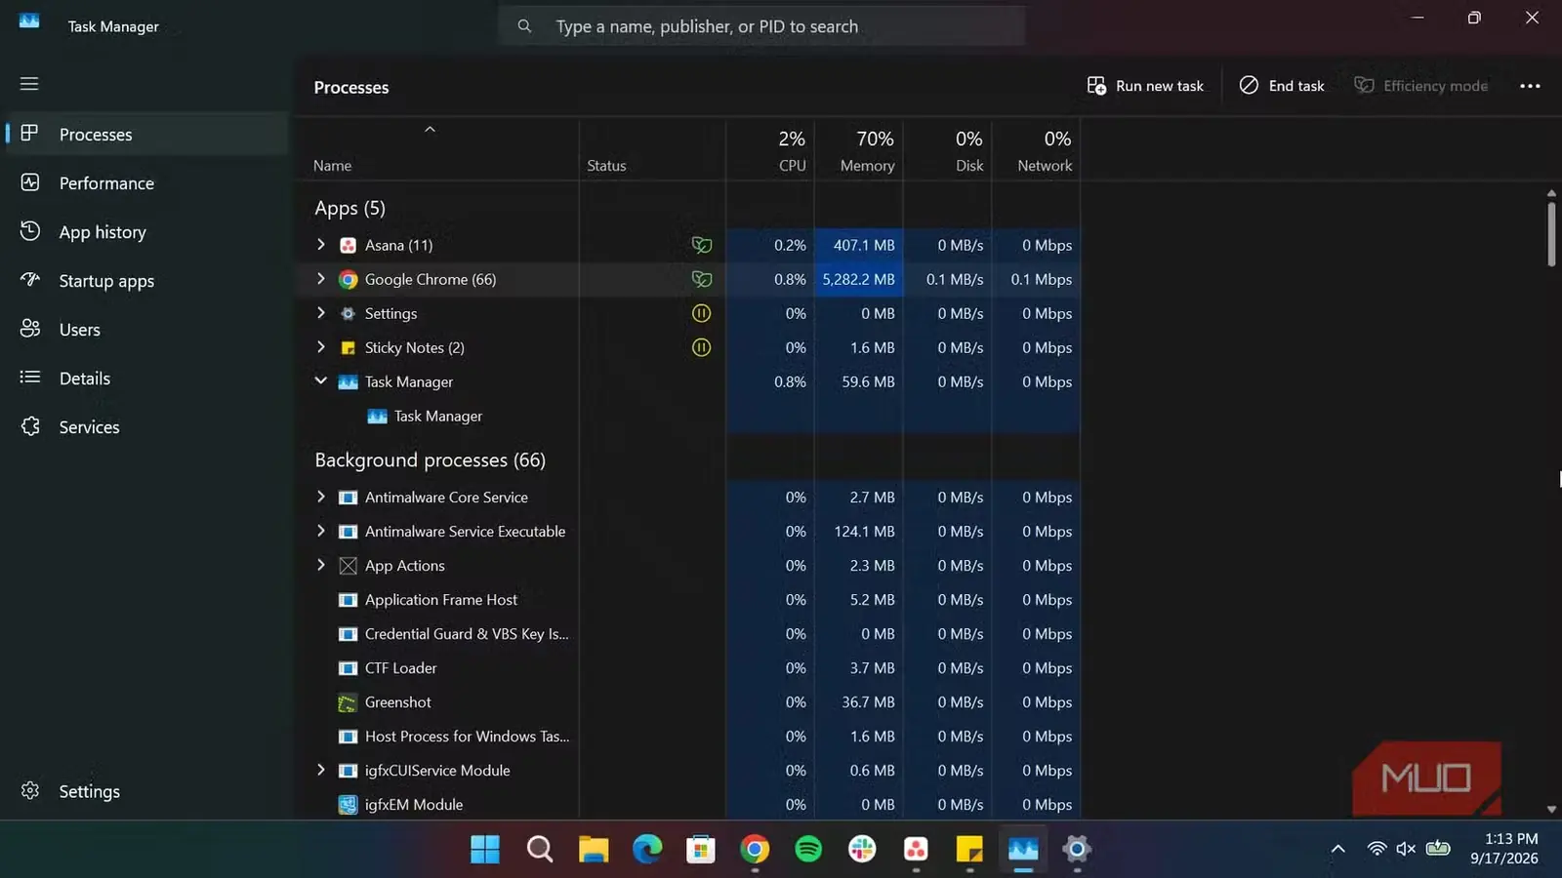Screen dimensions: 1562x878
Task: Click the efficiency mode leaf icon for Google Chrome
Action: coord(701,279)
